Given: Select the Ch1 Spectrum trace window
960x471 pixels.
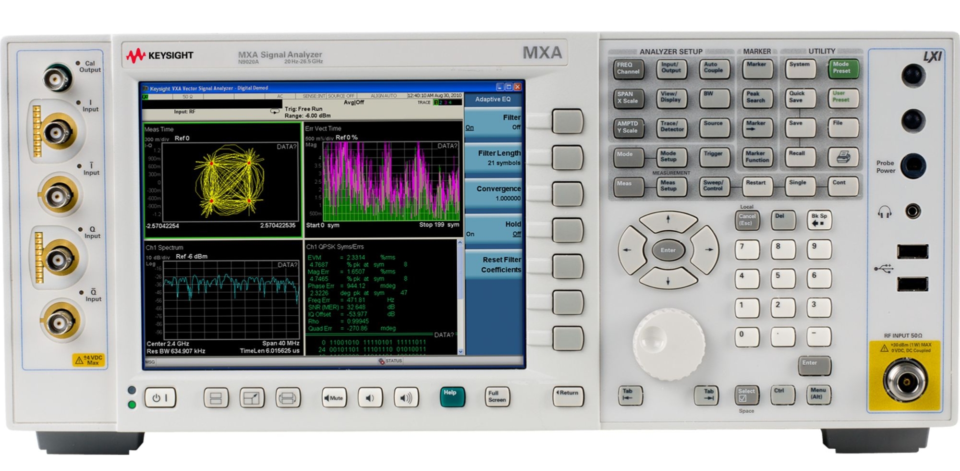Looking at the screenshot, I should [223, 299].
